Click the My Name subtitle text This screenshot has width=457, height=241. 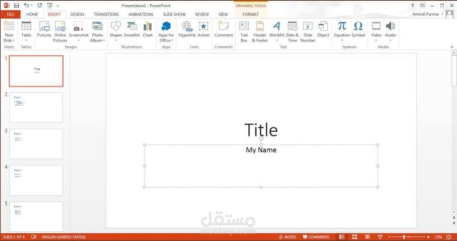tap(261, 150)
